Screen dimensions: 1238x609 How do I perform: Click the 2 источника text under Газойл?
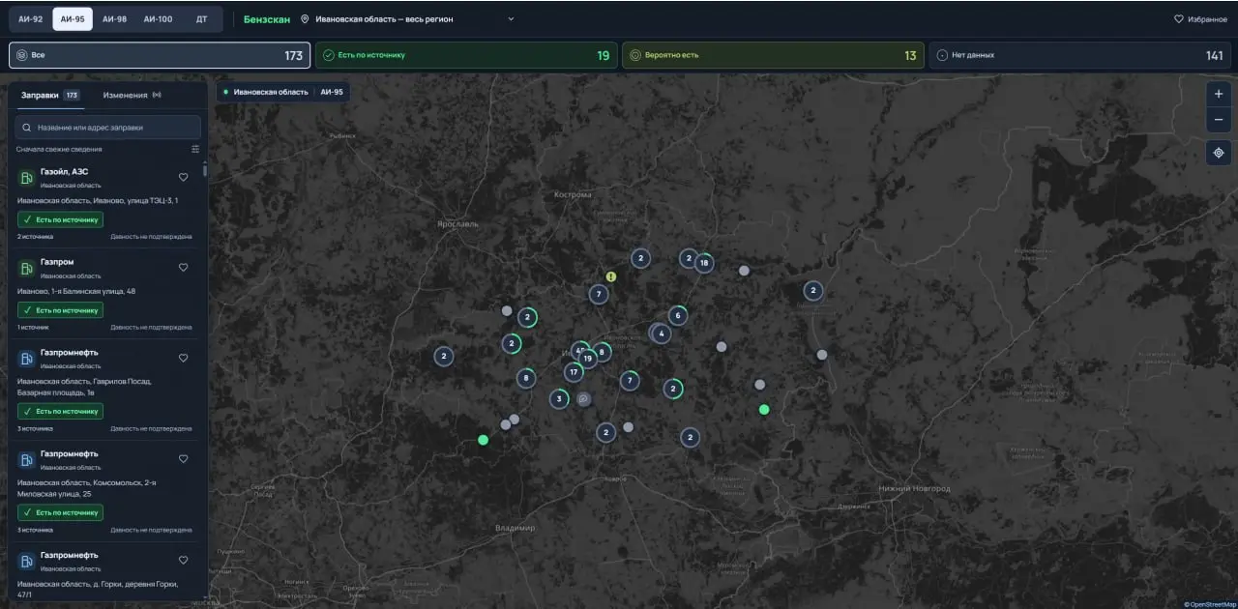35,236
